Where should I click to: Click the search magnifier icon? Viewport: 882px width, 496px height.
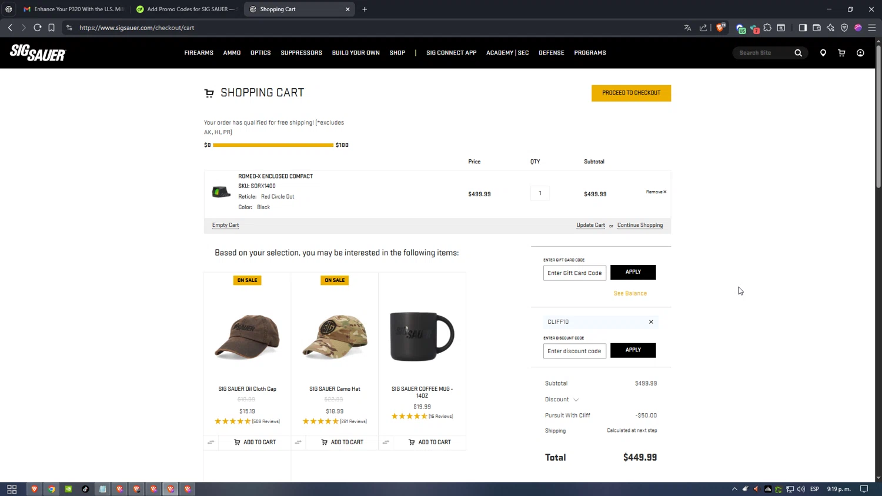(798, 53)
